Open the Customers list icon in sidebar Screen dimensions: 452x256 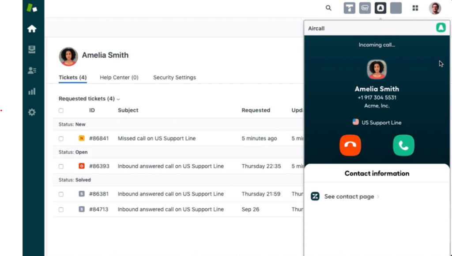(x=32, y=70)
